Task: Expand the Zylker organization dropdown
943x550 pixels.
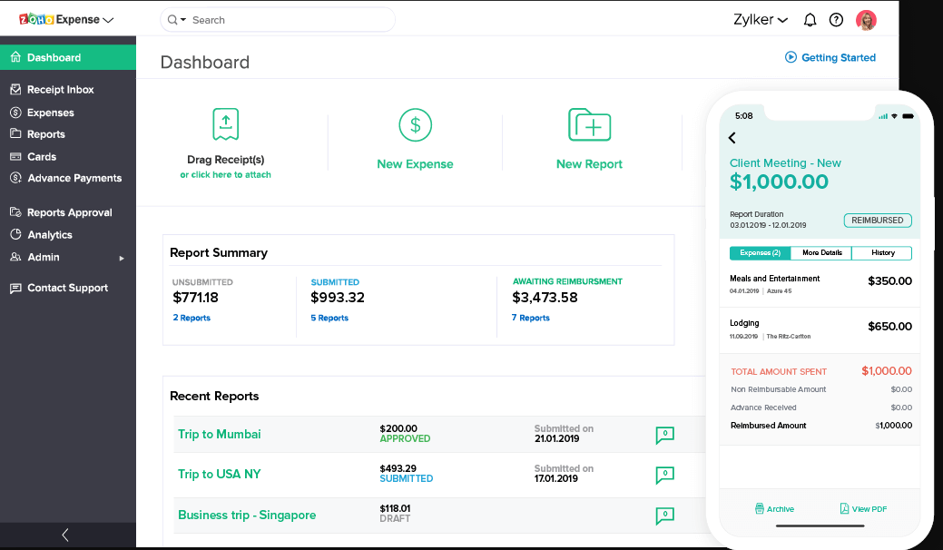Action: click(x=782, y=21)
